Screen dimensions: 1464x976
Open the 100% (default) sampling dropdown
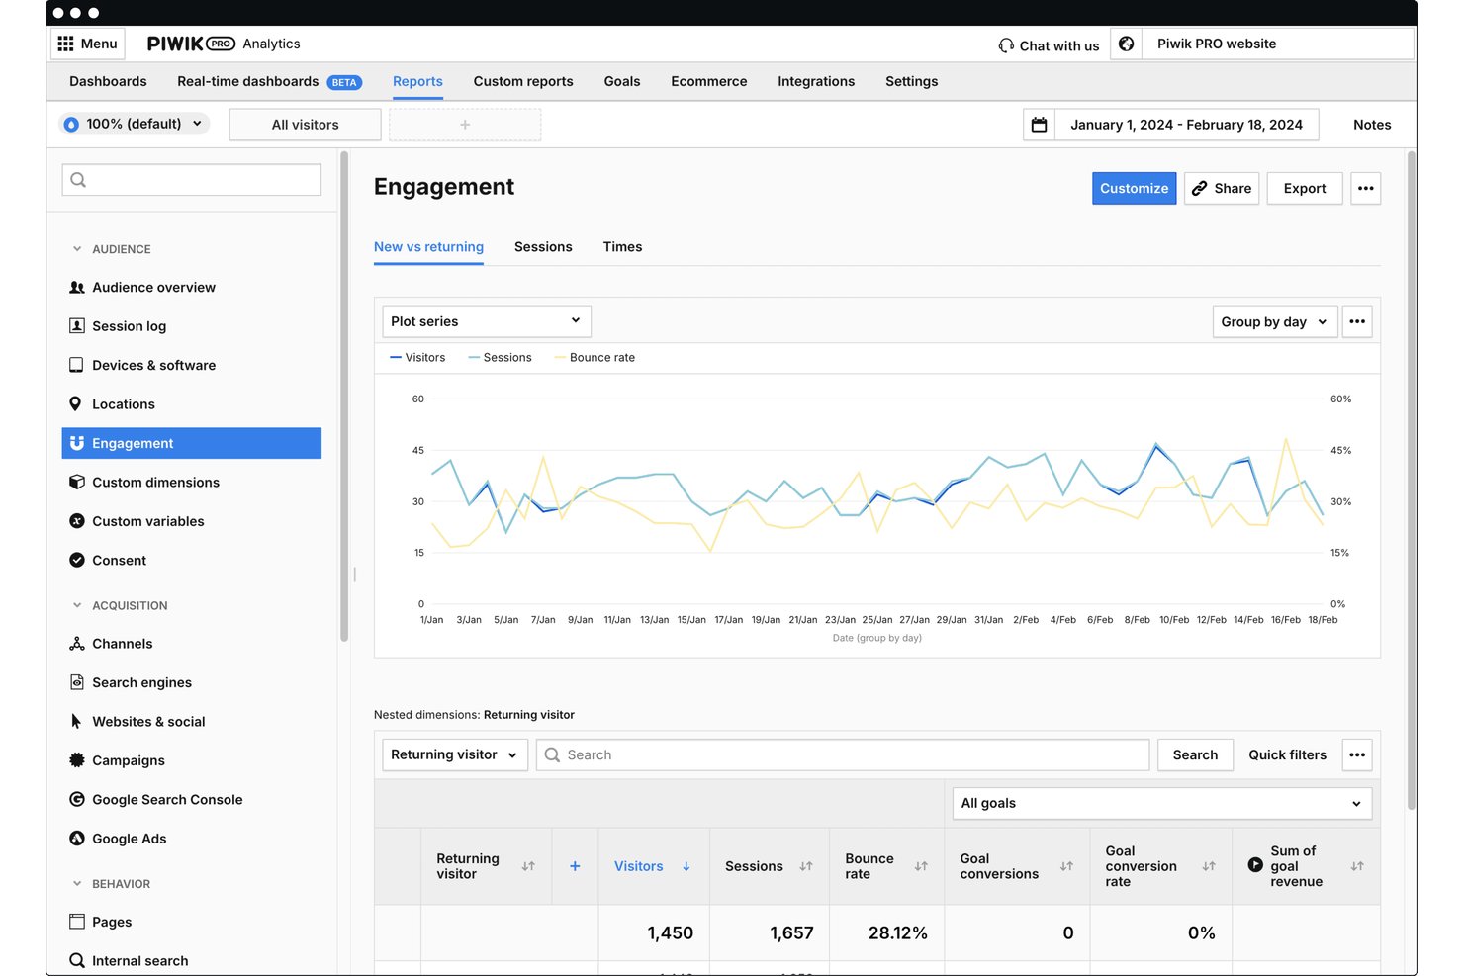click(x=135, y=124)
